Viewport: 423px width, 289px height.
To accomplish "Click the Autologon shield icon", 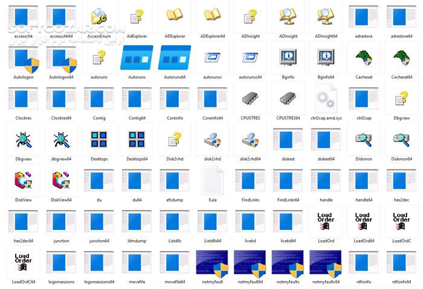I will pyautogui.click(x=24, y=60).
